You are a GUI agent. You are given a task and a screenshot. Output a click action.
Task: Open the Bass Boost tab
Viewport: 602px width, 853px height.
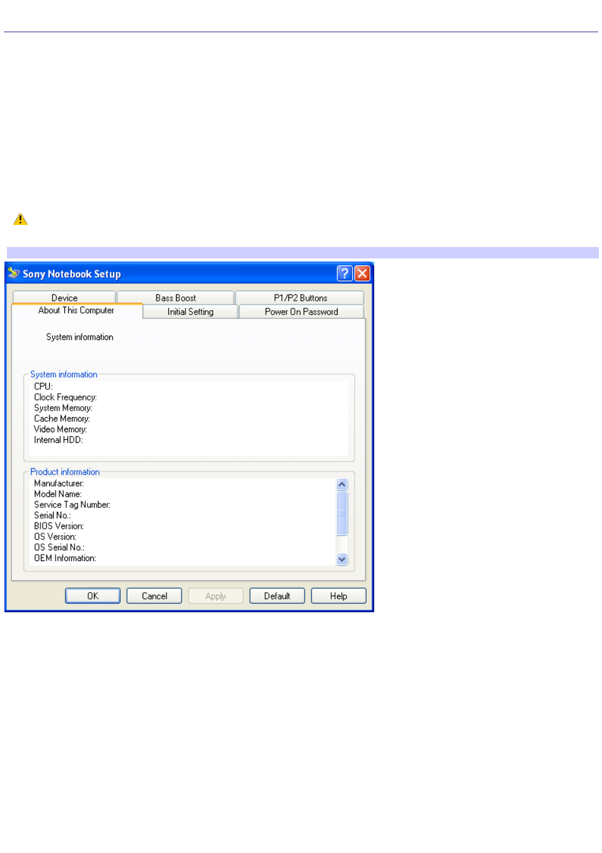(x=175, y=298)
